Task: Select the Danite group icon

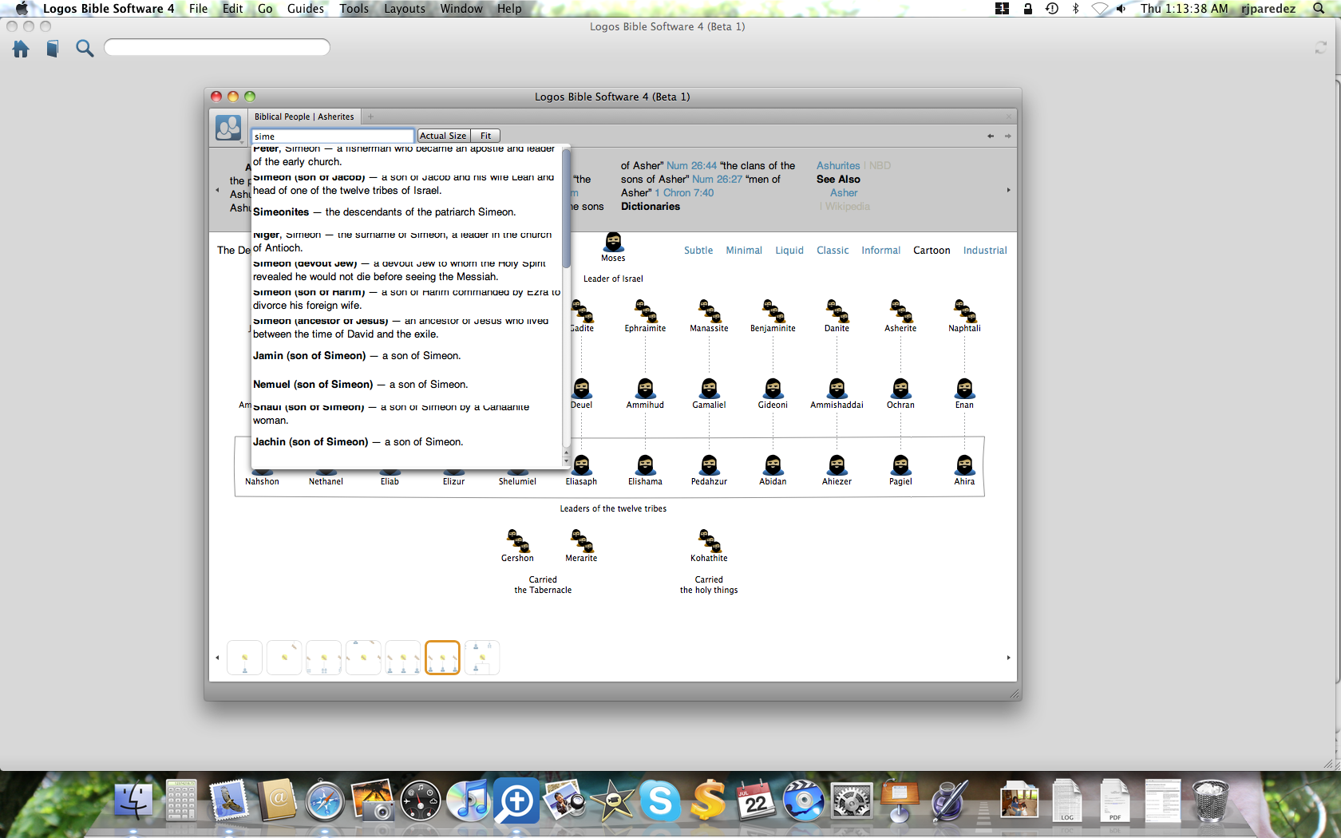Action: coord(837,311)
